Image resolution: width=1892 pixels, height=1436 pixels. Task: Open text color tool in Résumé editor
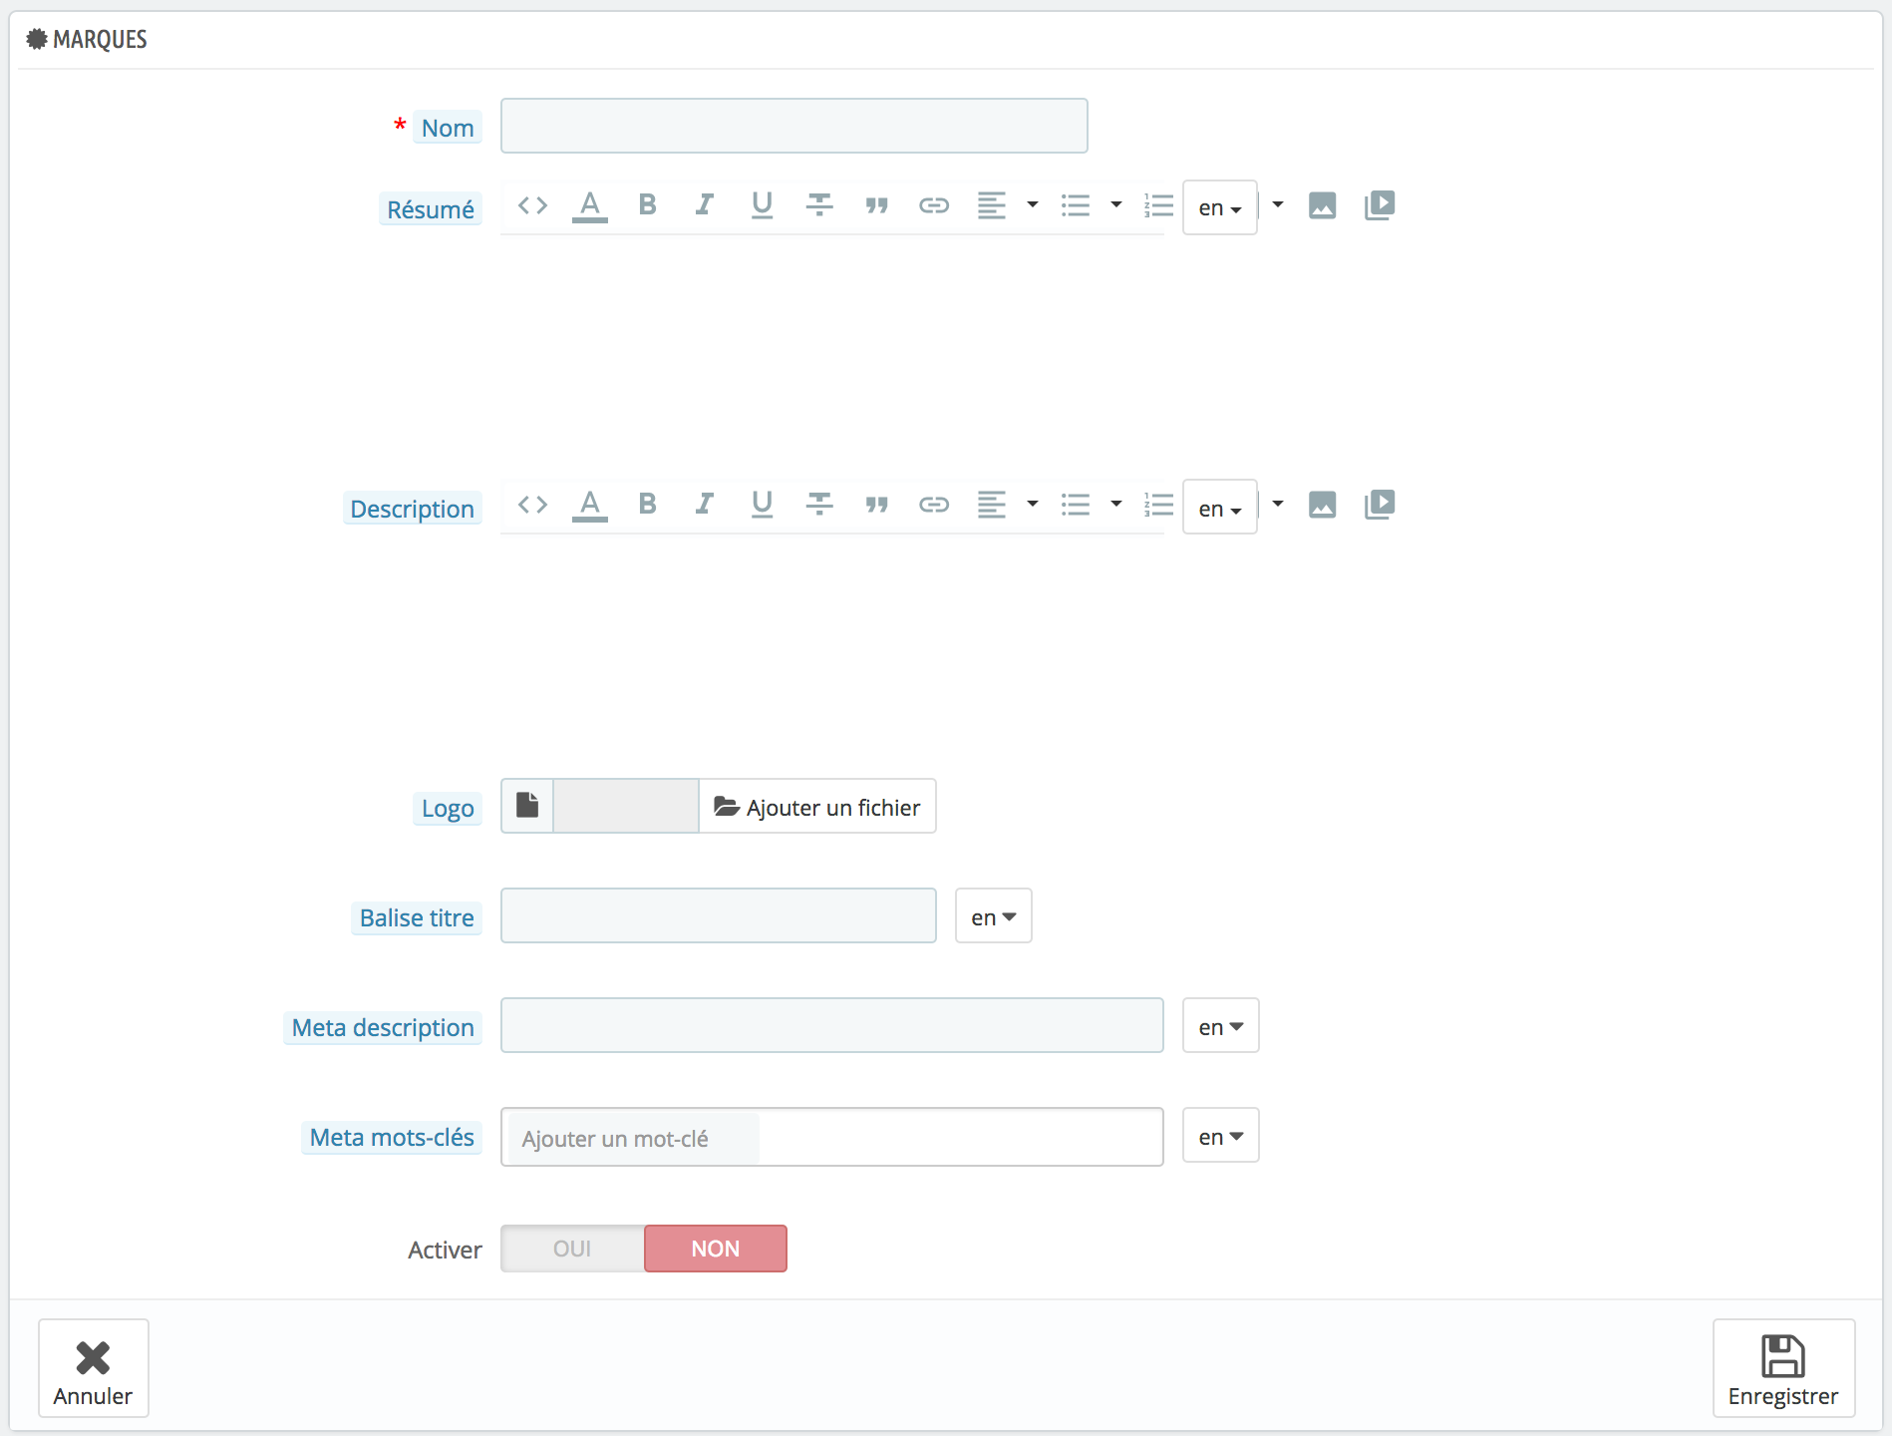590,205
